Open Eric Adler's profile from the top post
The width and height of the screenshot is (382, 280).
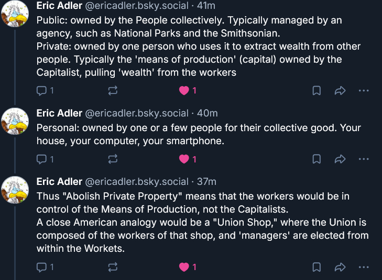[59, 6]
